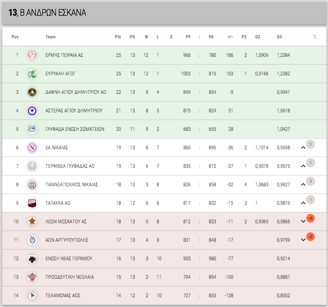
Task: Click the Pts column header
Action: tap(118, 37)
